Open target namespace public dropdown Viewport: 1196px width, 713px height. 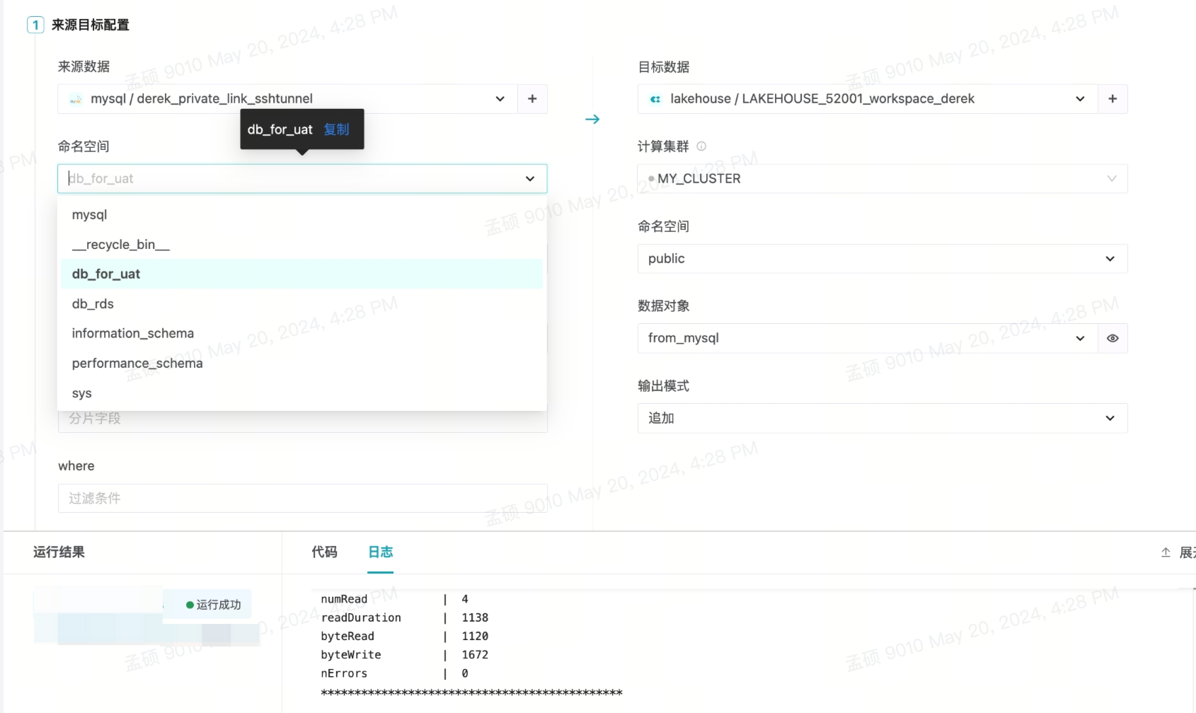[882, 259]
